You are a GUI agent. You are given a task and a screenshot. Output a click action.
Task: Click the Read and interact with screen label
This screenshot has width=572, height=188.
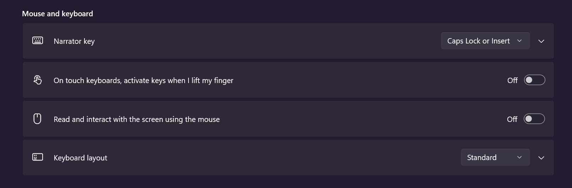[136, 119]
